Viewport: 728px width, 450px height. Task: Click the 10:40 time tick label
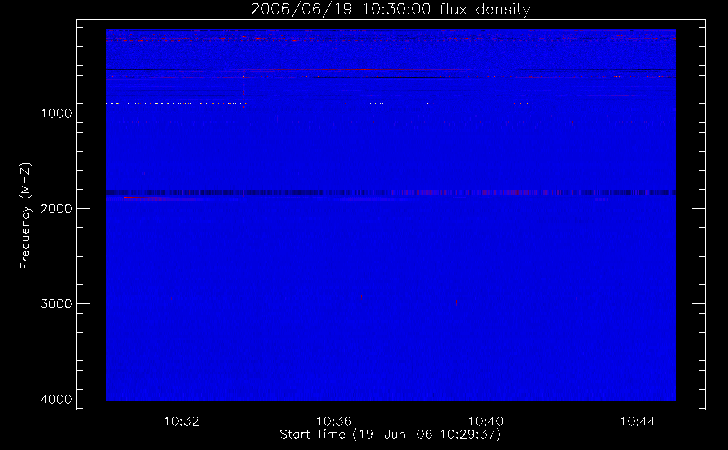coord(486,422)
